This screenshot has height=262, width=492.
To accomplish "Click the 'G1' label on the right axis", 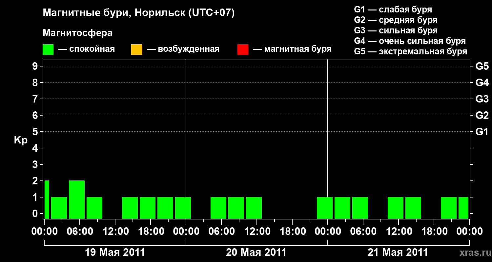I will [482, 132].
